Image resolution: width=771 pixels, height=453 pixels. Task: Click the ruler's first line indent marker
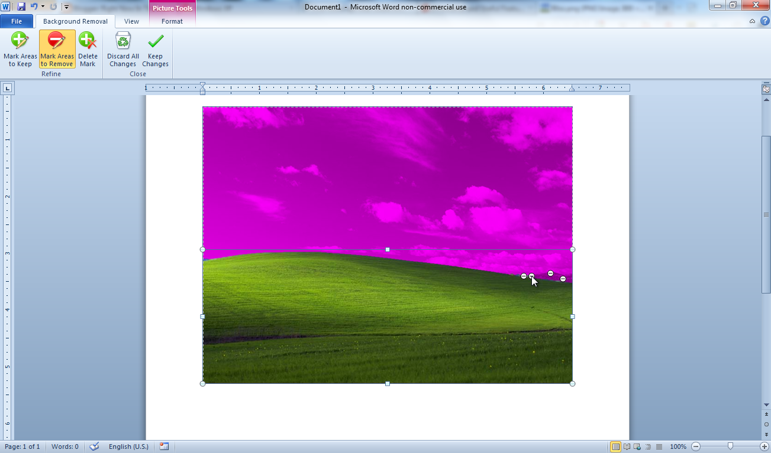tap(202, 85)
